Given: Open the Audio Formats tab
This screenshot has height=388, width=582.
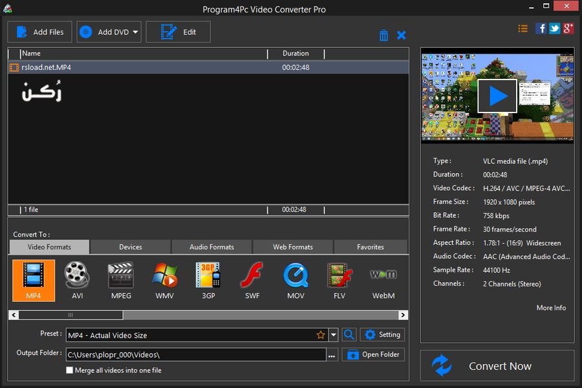Looking at the screenshot, I should pyautogui.click(x=211, y=247).
